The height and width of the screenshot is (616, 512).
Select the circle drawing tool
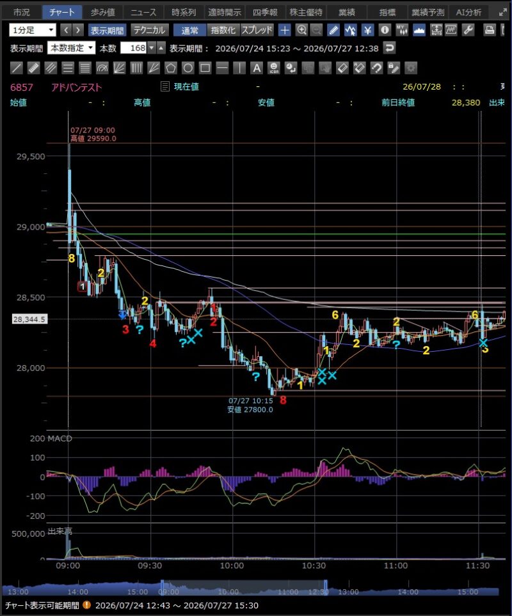[188, 68]
